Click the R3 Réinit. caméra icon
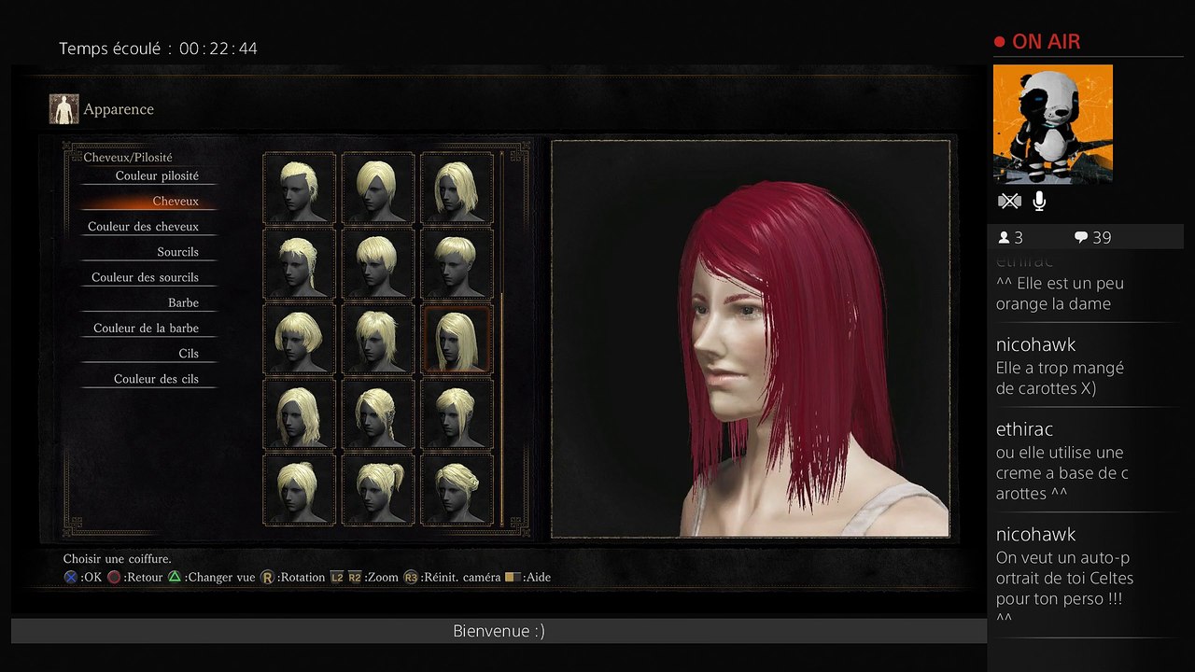 (411, 577)
